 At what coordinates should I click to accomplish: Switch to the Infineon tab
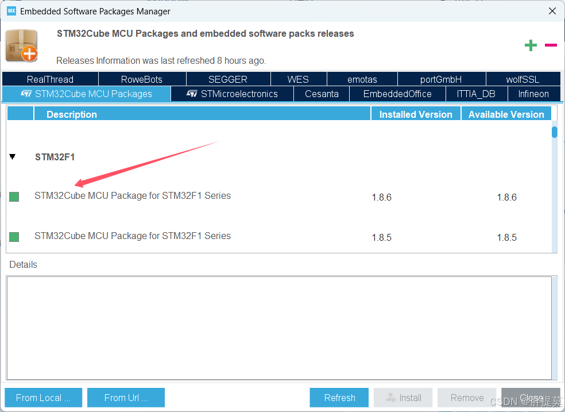point(533,94)
